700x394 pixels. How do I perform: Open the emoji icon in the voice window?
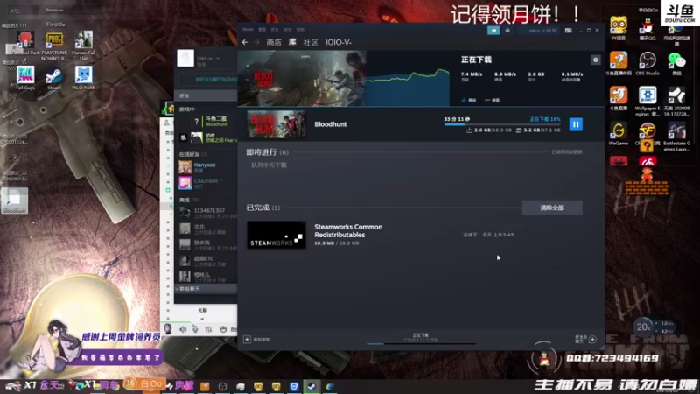(x=223, y=329)
